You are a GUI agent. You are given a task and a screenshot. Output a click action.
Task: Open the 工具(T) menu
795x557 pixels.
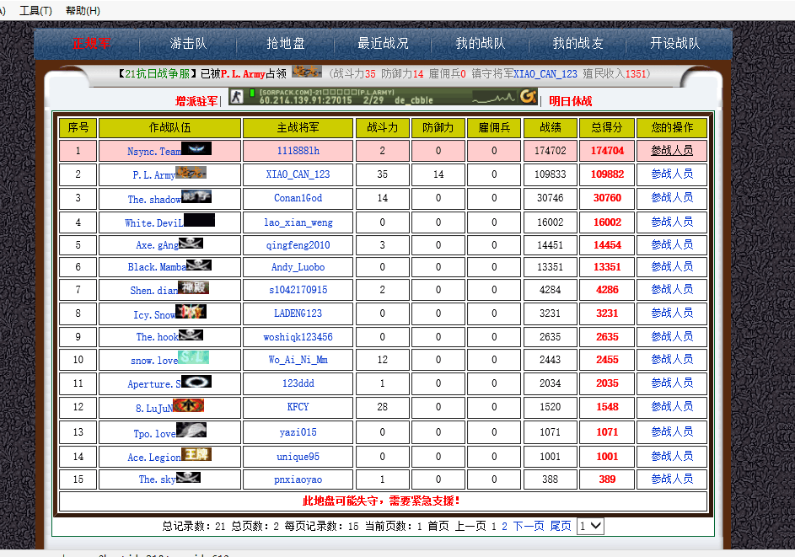pos(35,11)
